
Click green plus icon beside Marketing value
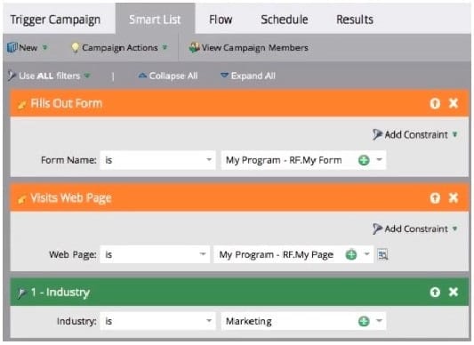[364, 321]
